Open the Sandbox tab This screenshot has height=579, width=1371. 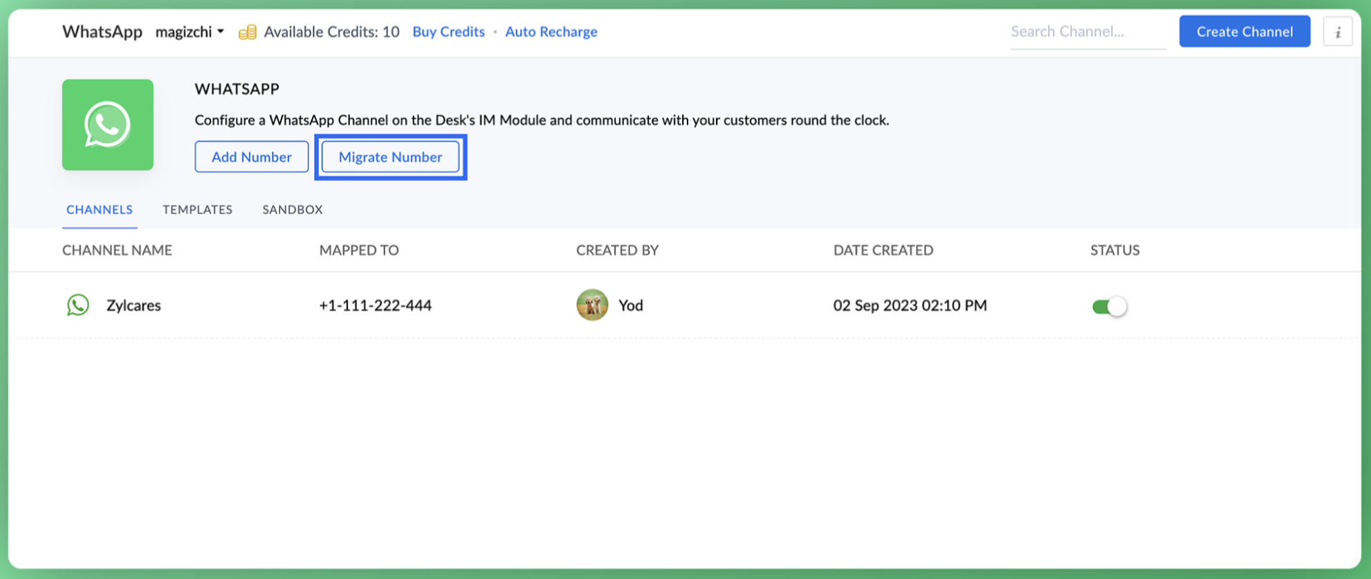(x=293, y=209)
